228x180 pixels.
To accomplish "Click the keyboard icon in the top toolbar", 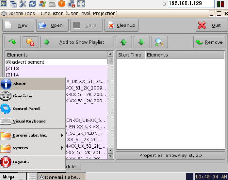I will tap(52, 4).
